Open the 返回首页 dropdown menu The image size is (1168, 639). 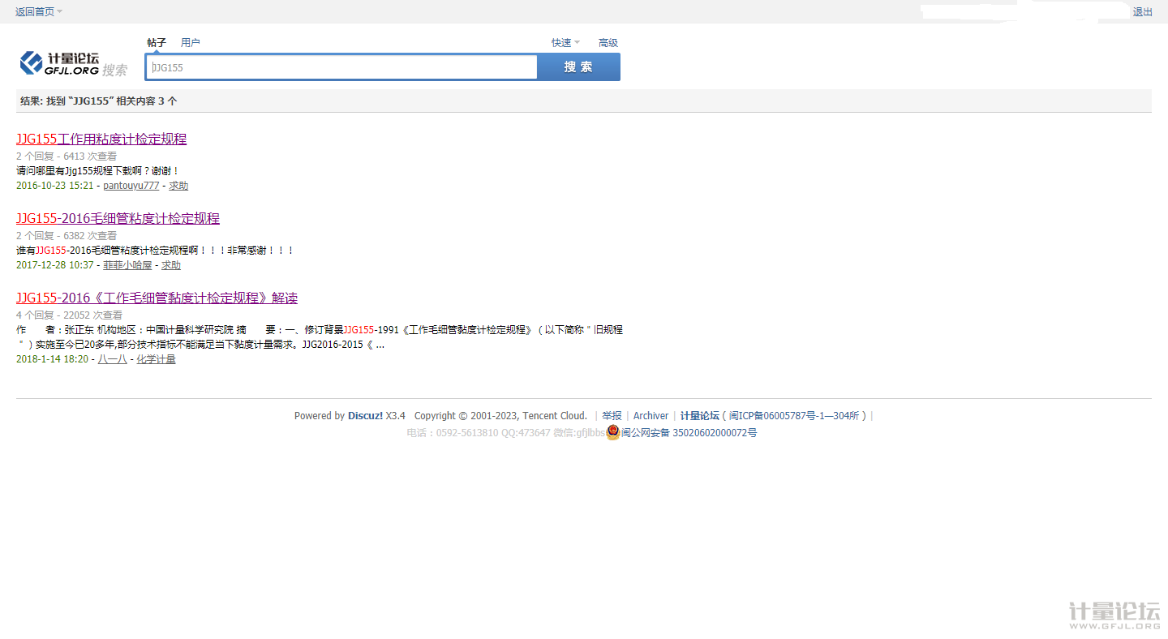pos(38,11)
